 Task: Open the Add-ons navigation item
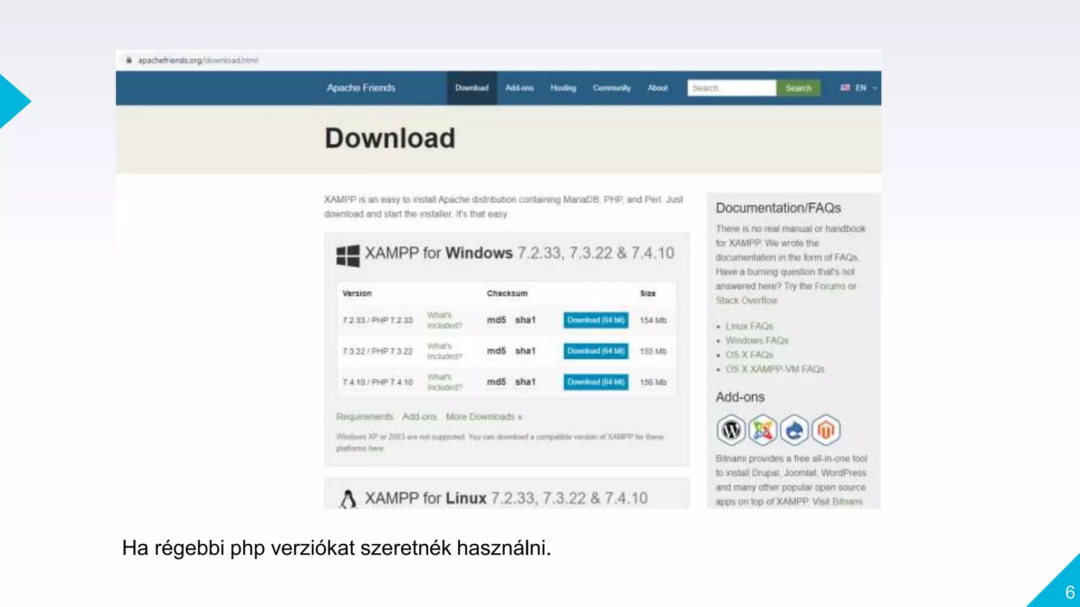519,88
